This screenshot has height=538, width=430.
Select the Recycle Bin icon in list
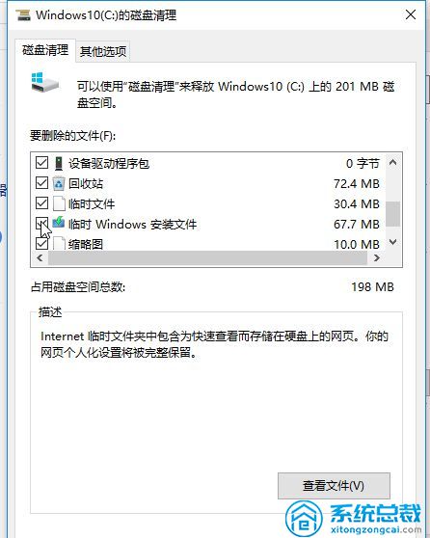click(59, 183)
